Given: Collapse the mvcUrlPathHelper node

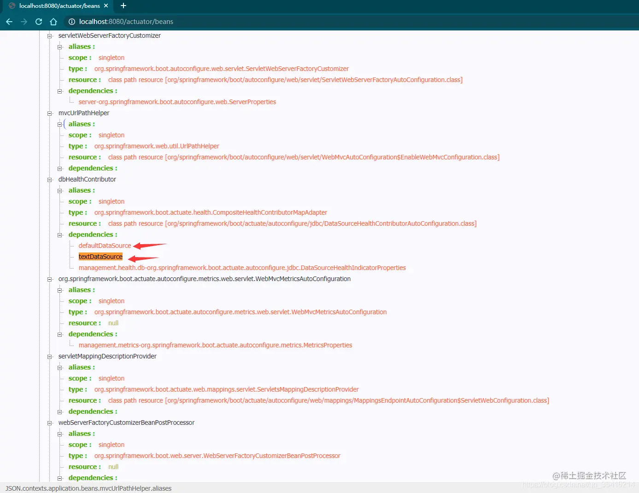Looking at the screenshot, I should tap(50, 113).
